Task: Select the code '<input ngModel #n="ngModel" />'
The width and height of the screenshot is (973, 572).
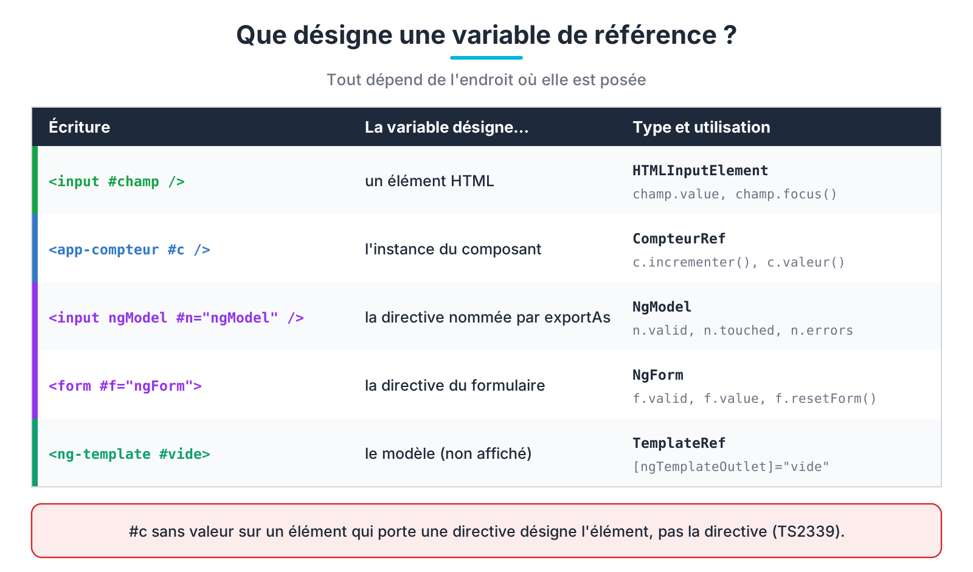Action: (x=176, y=318)
